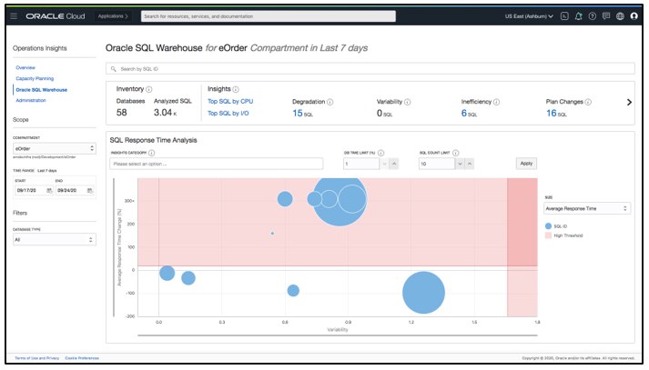Open the US East (Ashburn) region dropdown
Viewport: 649px width, 370px height.
pyautogui.click(x=529, y=16)
